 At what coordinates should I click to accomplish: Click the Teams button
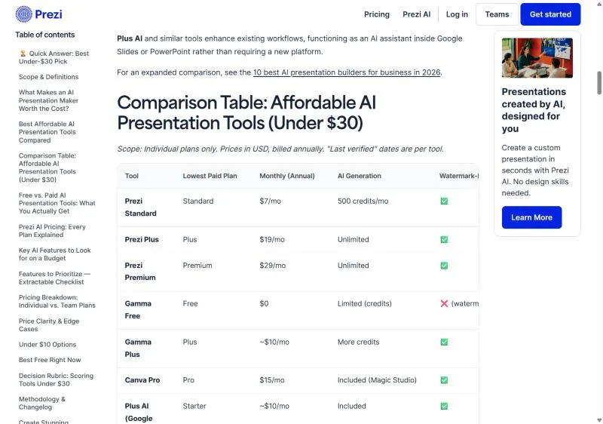497,14
